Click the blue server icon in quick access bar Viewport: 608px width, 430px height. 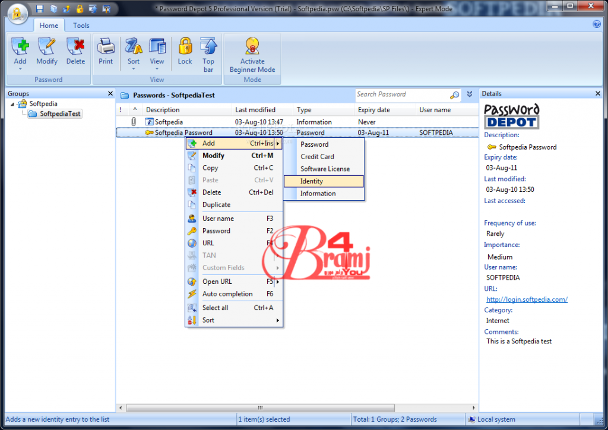click(53, 8)
